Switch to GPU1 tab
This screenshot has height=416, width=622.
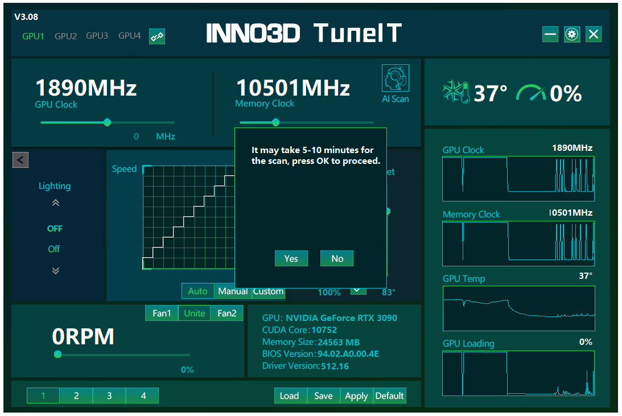coord(33,36)
